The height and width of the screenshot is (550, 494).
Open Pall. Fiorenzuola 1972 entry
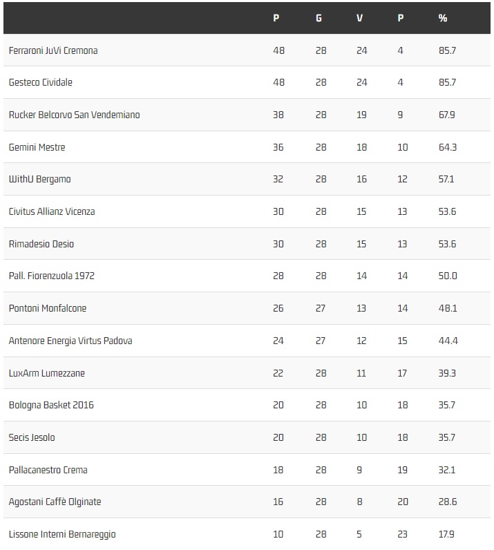pos(51,276)
